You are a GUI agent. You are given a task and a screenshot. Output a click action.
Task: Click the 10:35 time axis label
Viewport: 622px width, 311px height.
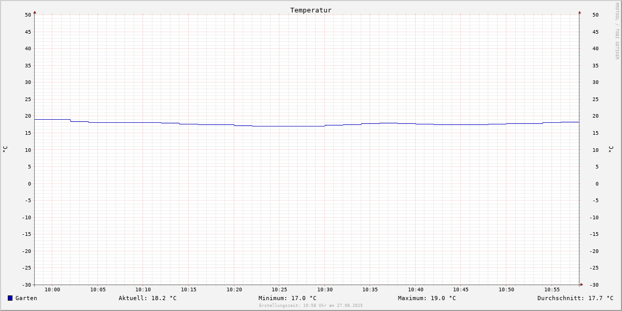pyautogui.click(x=370, y=290)
